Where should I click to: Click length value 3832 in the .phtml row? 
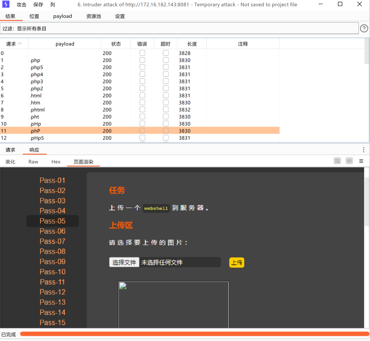pyautogui.click(x=185, y=110)
